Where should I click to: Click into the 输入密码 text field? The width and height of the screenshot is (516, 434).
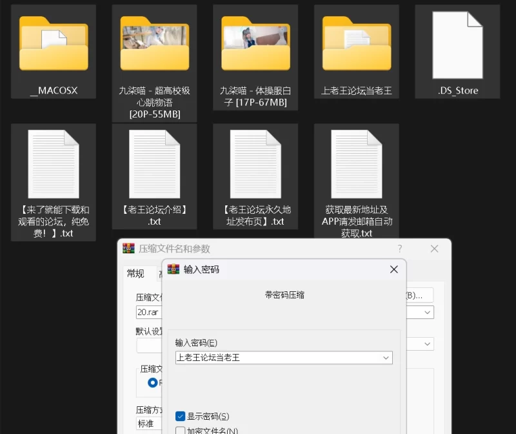click(277, 357)
